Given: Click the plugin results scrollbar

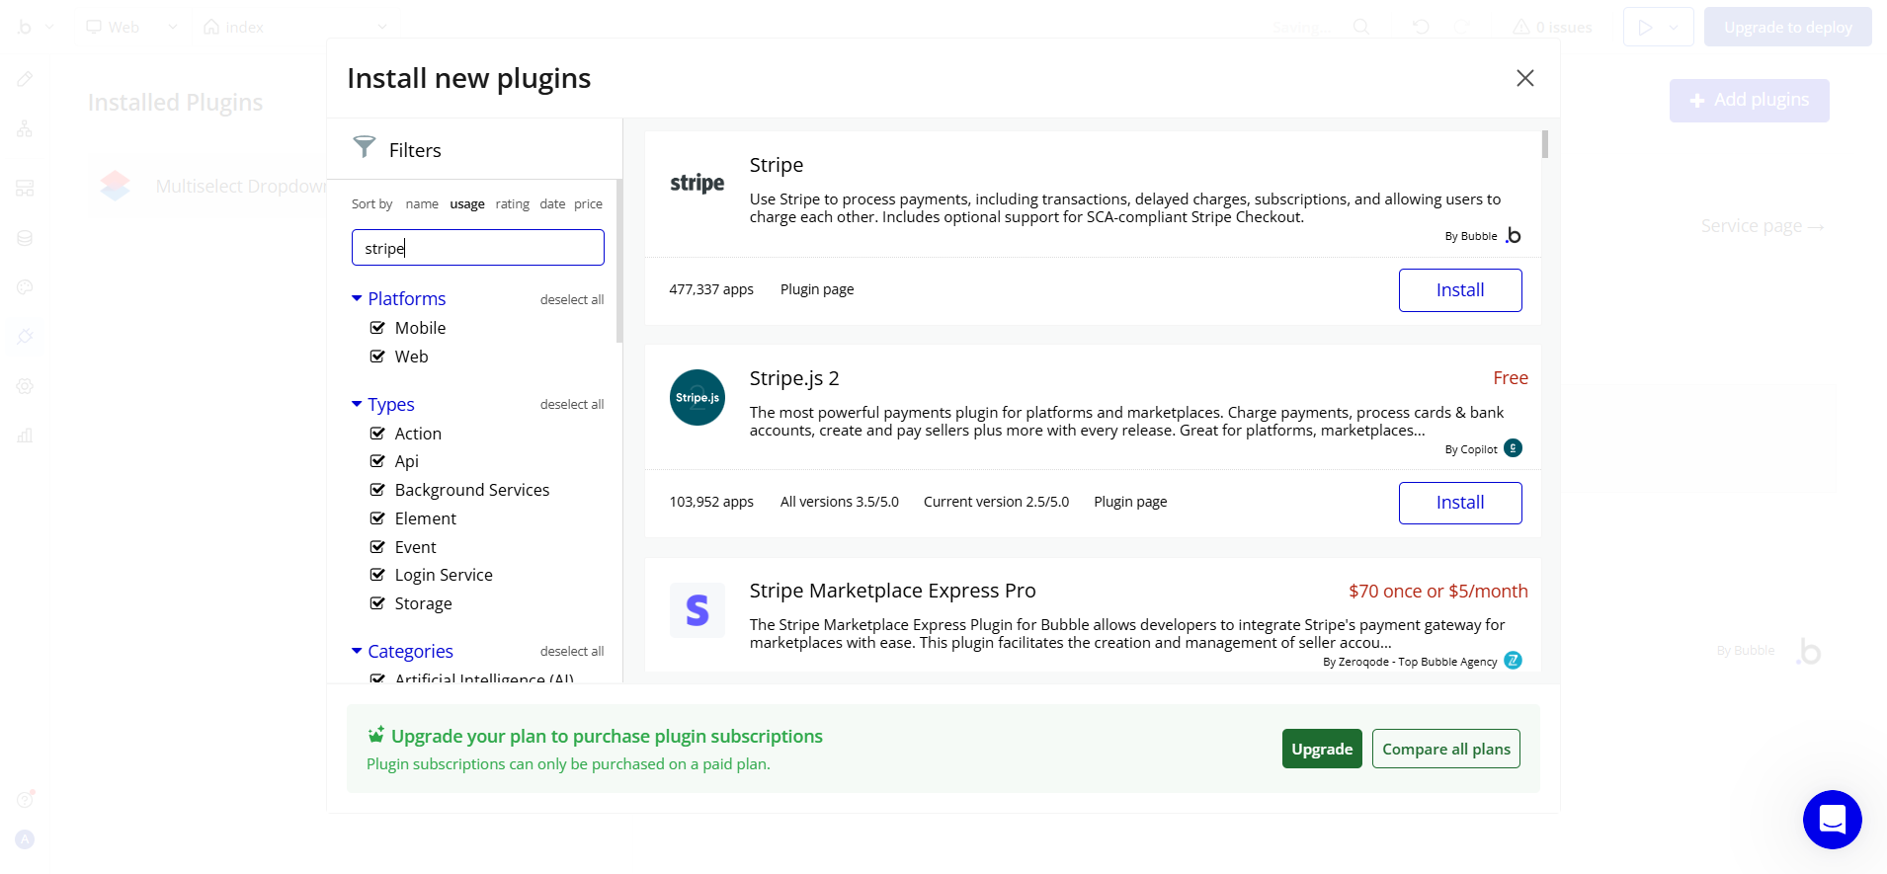Looking at the screenshot, I should point(1544,144).
